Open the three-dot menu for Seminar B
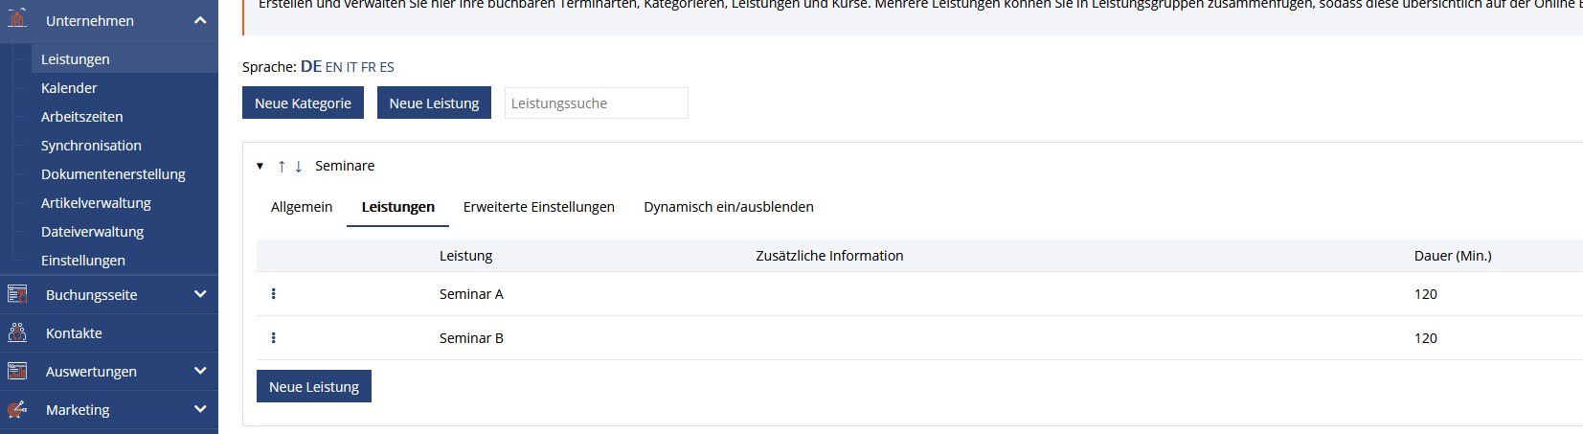 (274, 338)
